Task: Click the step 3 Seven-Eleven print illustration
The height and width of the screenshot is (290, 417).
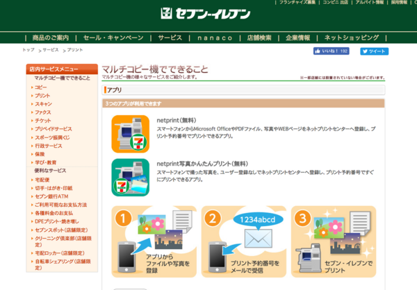Action: [x=334, y=241]
